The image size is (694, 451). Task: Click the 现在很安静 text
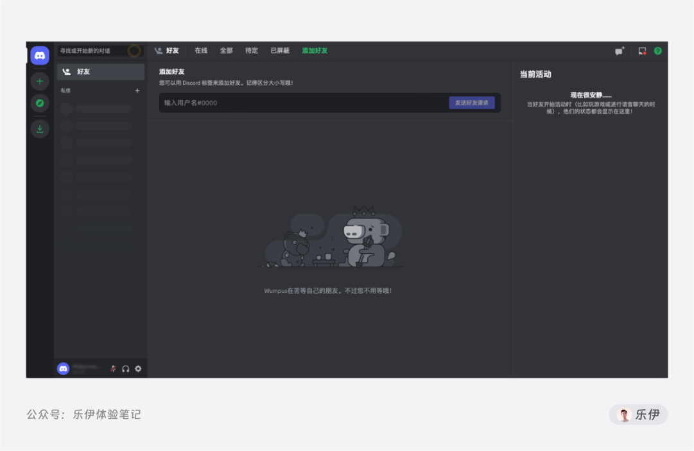pos(591,95)
